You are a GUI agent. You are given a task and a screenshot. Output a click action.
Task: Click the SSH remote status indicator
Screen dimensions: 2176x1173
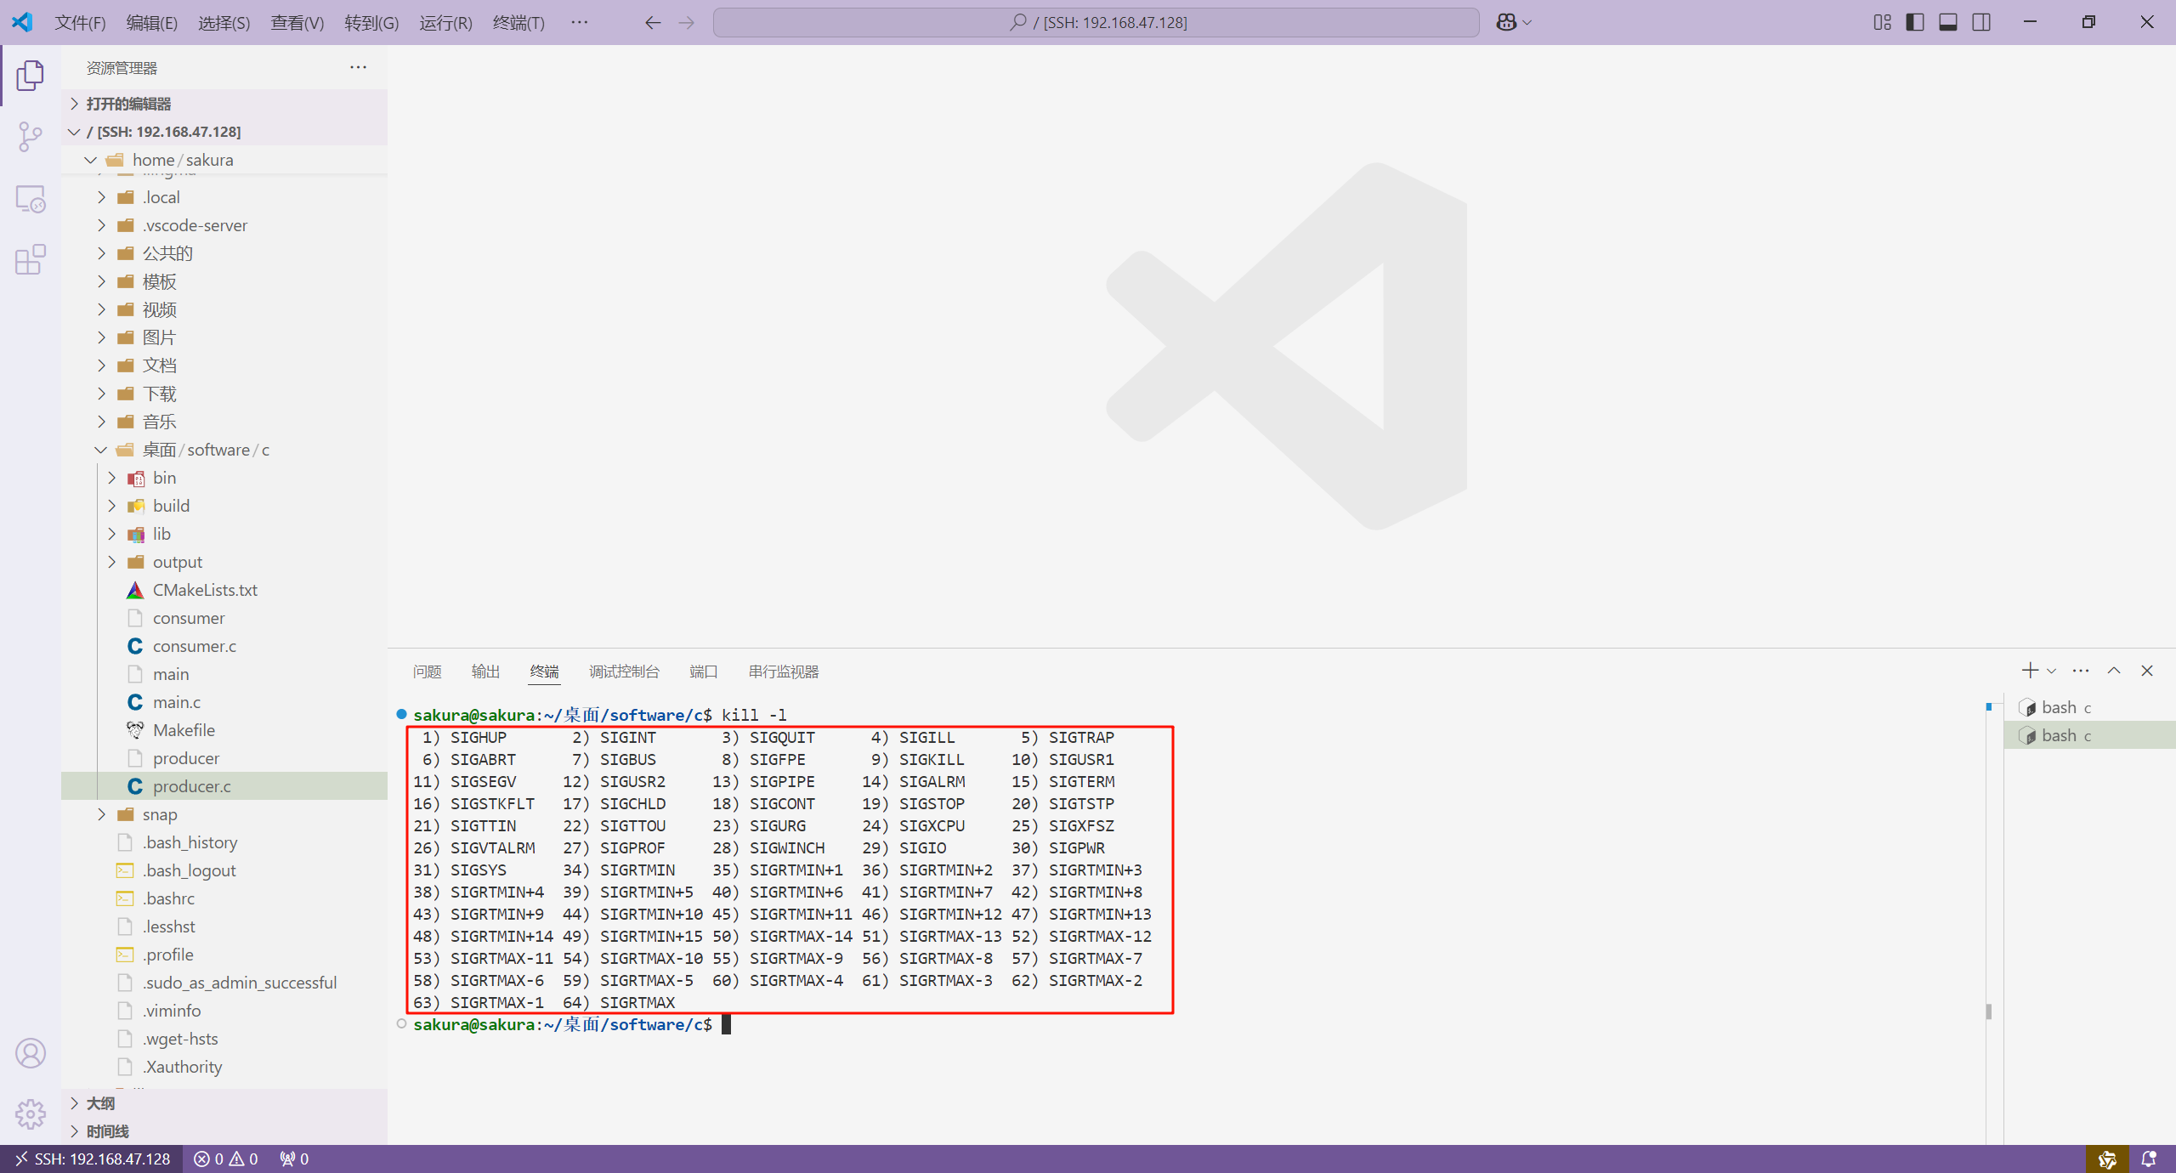point(92,1159)
